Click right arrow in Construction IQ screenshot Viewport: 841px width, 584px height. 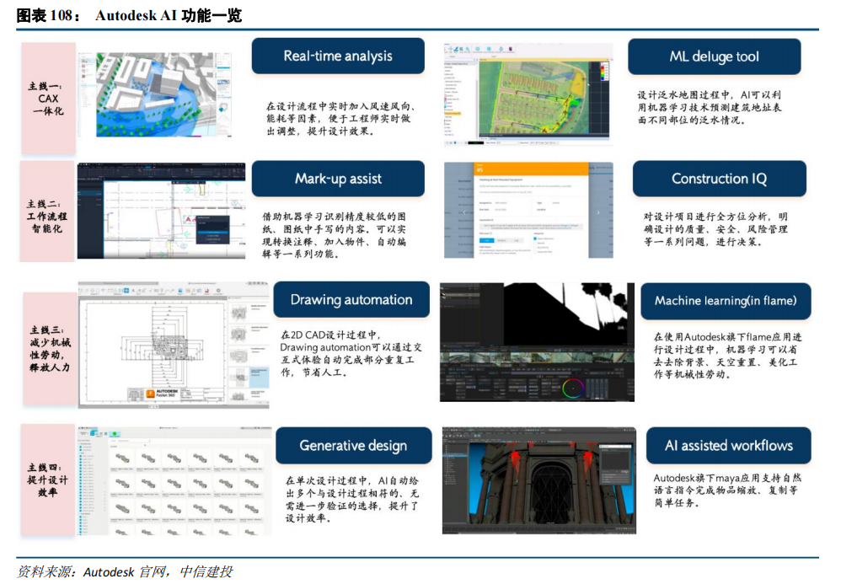(598, 212)
